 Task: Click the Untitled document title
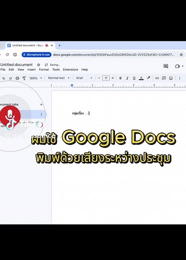(16, 64)
